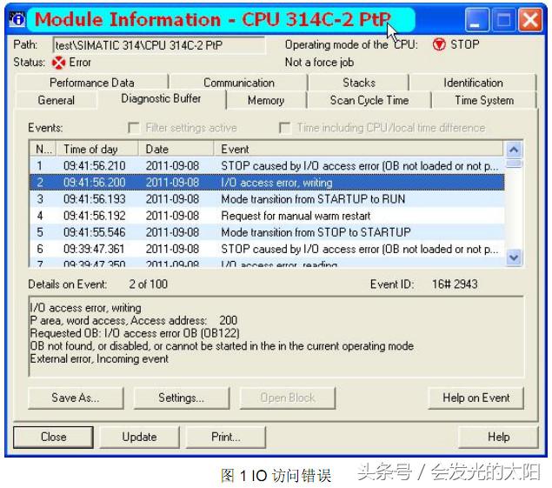
Task: Click the Event ID value 16# 2943
Action: coord(455,284)
